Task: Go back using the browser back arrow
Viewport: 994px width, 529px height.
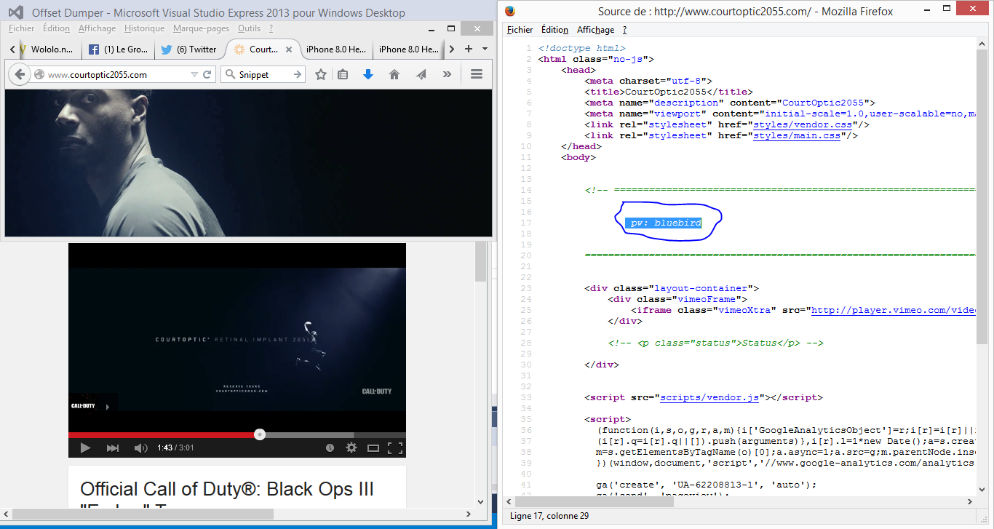Action: [19, 74]
